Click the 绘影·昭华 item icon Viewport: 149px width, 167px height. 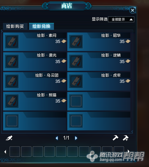click(76, 42)
